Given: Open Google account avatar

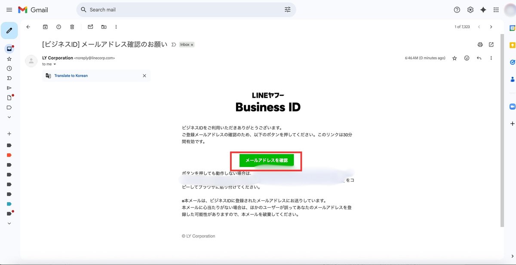Looking at the screenshot, I should [x=510, y=9].
